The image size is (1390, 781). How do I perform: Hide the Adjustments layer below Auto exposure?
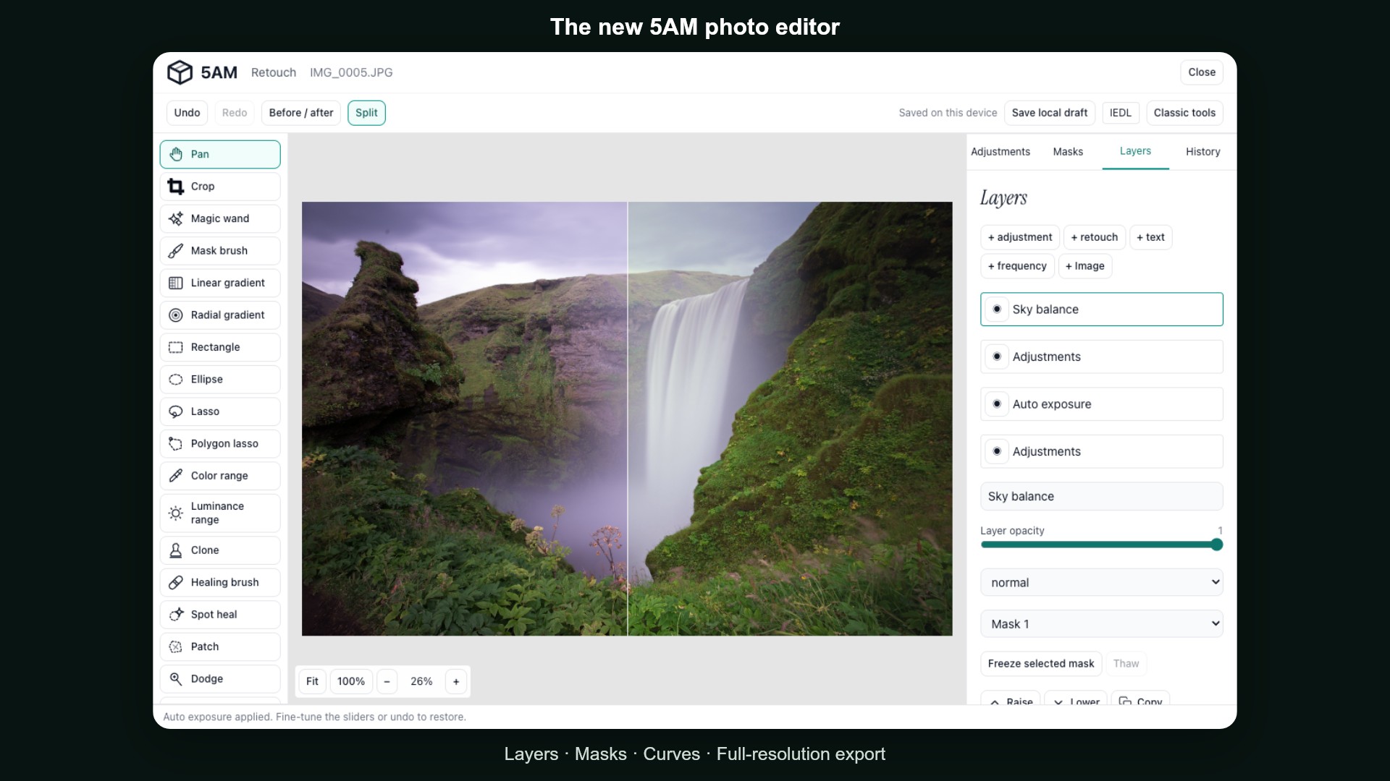pos(997,451)
